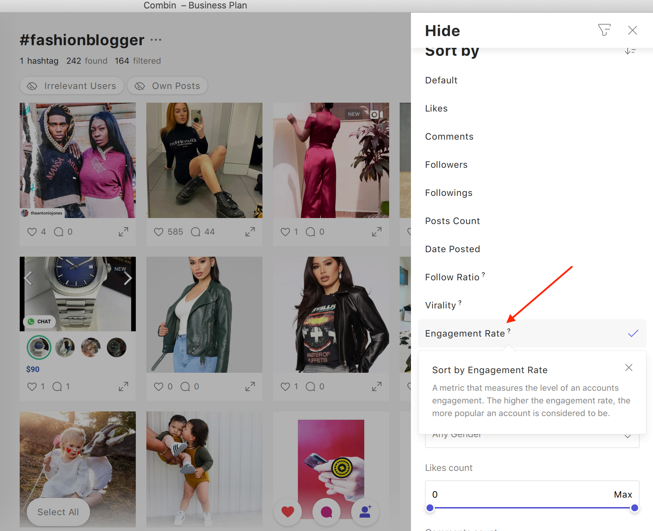This screenshot has height=531, width=653.
Task: Click the #fashionblogger heading
Action: pyautogui.click(x=82, y=40)
